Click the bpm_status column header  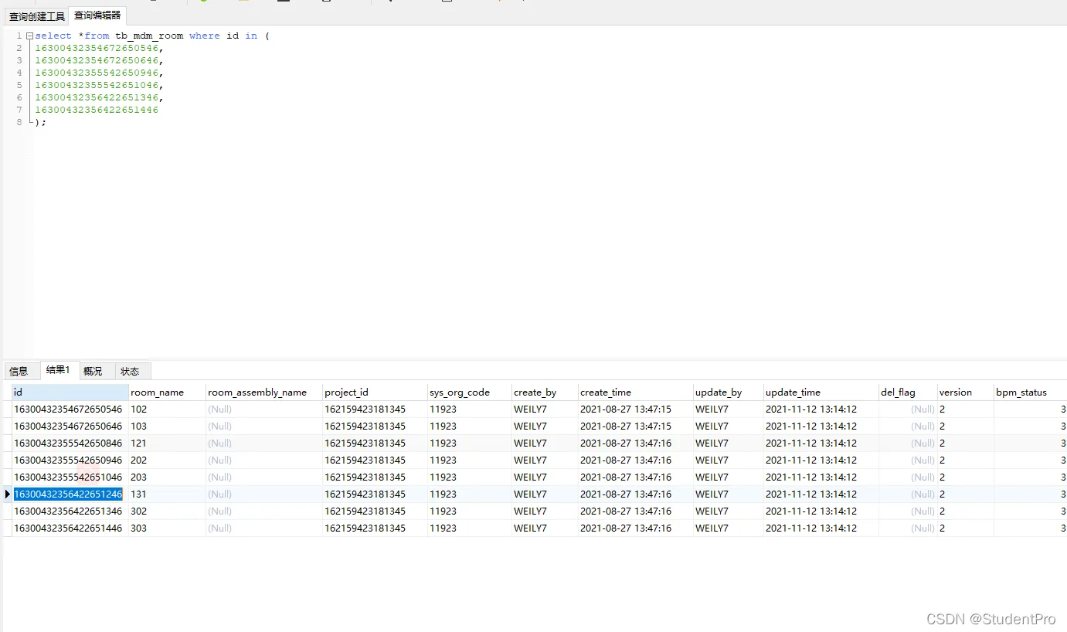point(1030,392)
